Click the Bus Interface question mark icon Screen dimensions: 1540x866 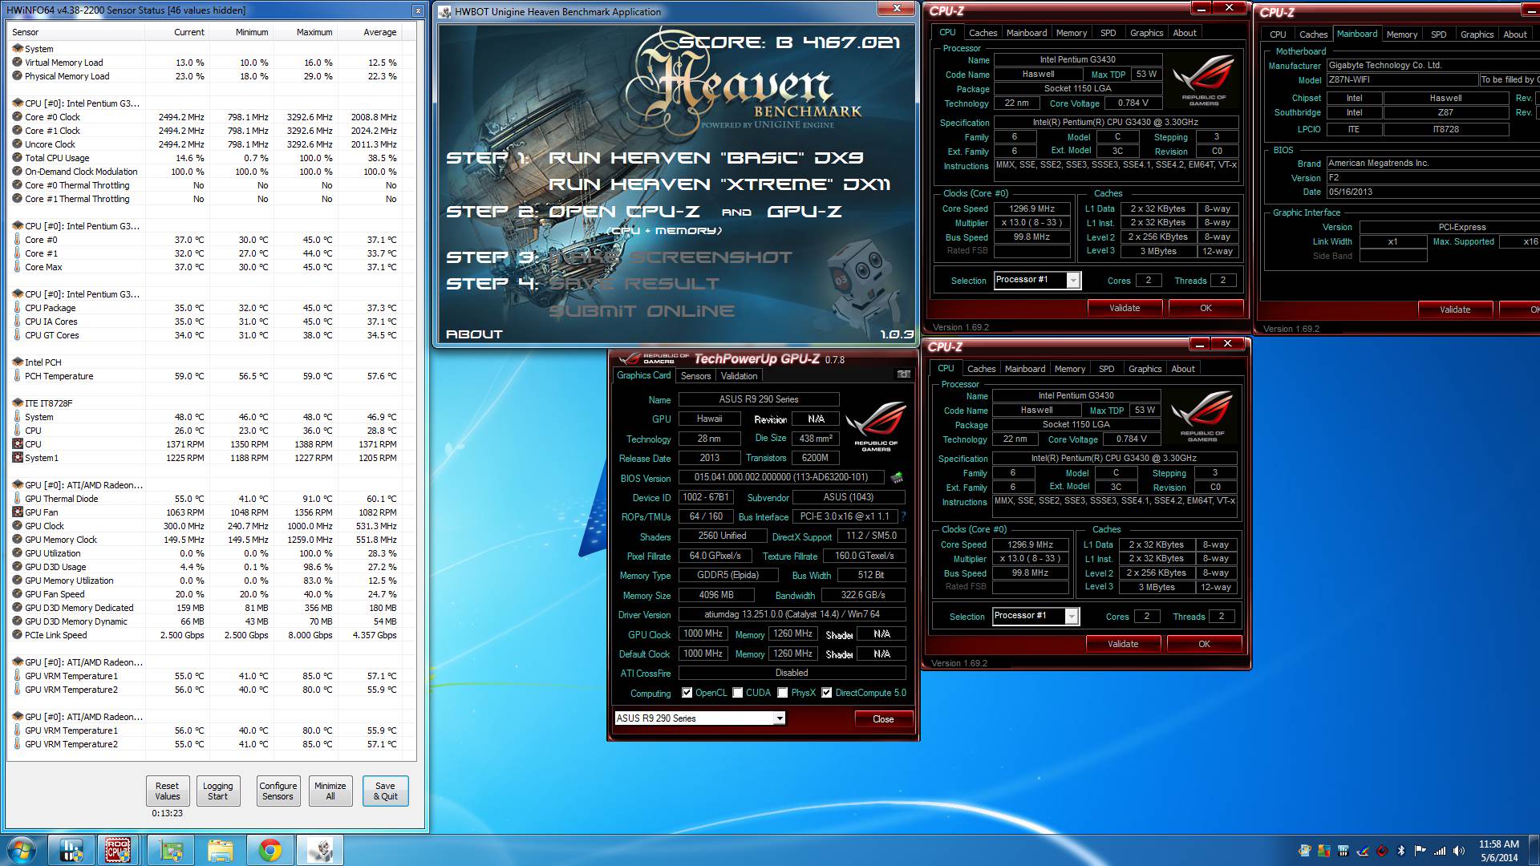point(903,516)
